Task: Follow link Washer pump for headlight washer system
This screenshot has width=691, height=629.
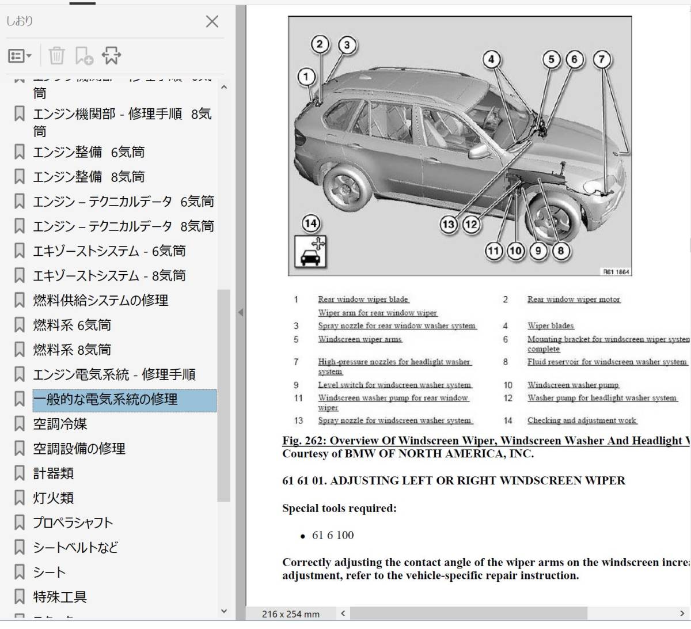Action: coord(602,398)
